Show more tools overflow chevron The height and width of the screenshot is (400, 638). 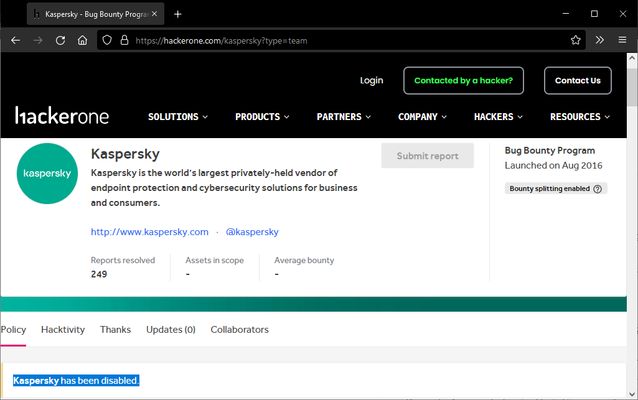click(599, 40)
